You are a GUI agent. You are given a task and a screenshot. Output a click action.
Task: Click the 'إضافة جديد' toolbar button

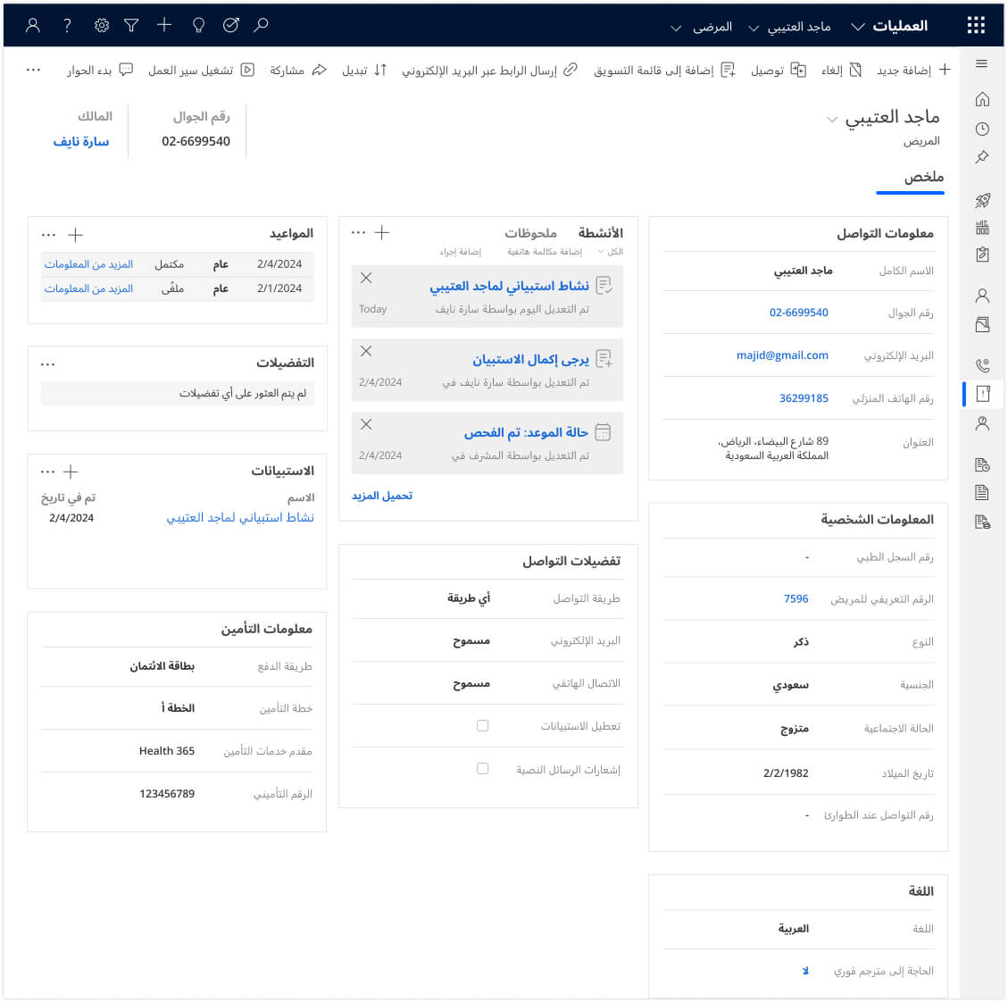[x=912, y=70]
